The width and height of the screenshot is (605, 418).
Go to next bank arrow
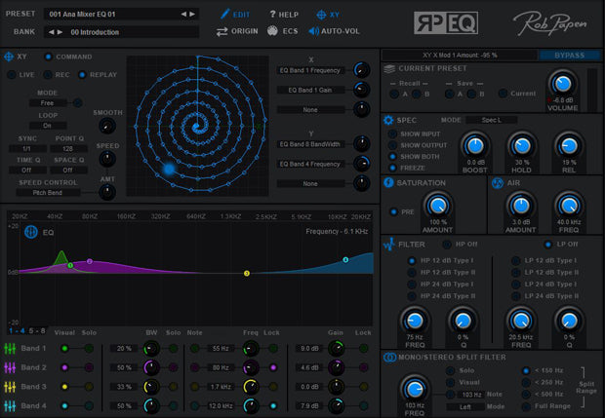(x=60, y=32)
